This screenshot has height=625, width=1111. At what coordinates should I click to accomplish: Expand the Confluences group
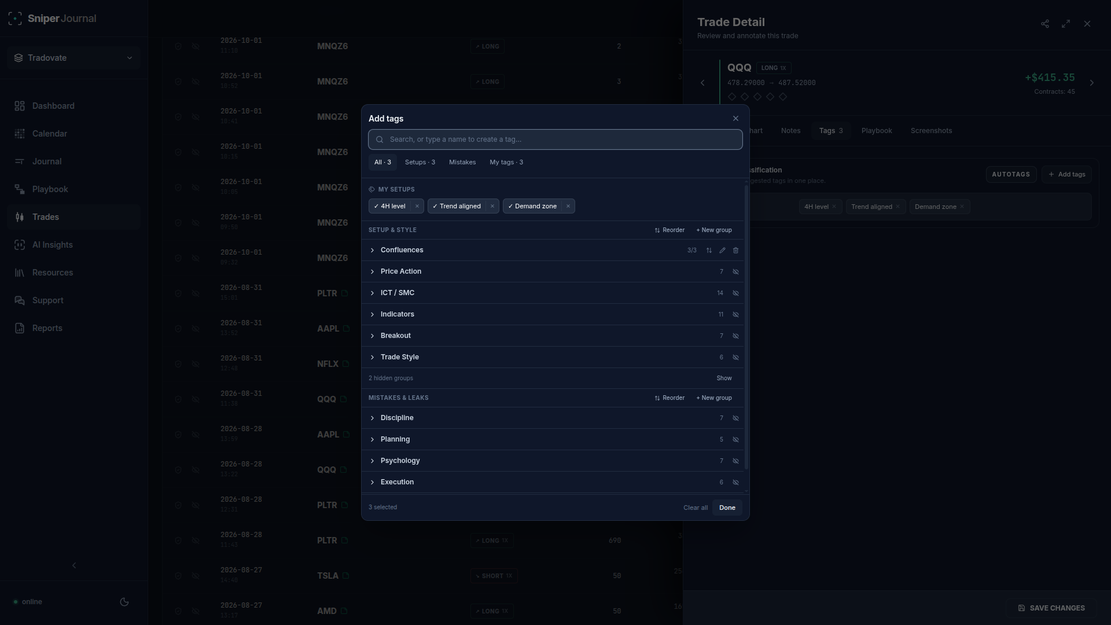click(373, 250)
